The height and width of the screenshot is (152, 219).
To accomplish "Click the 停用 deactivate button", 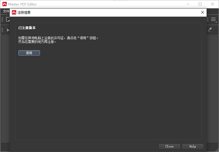I will (x=29, y=53).
